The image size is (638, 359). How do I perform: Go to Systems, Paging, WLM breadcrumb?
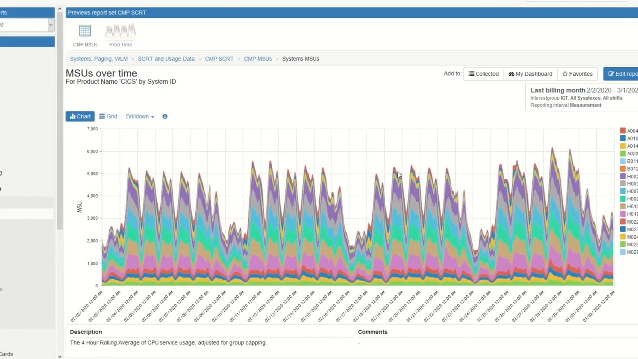point(99,59)
